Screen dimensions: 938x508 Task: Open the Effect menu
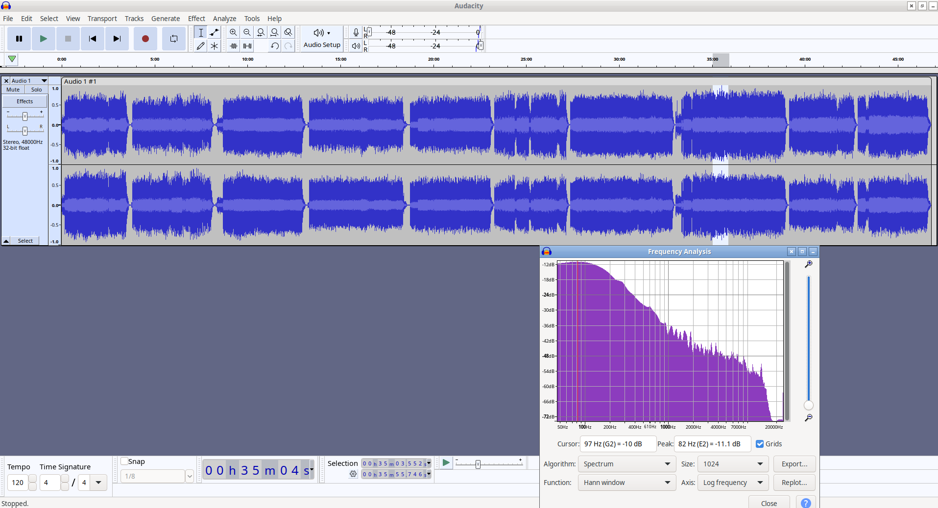click(x=196, y=19)
